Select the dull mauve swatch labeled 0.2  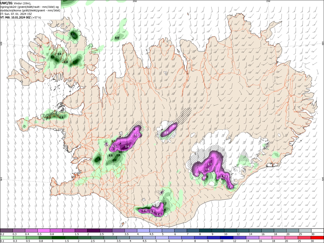[x=6, y=231]
